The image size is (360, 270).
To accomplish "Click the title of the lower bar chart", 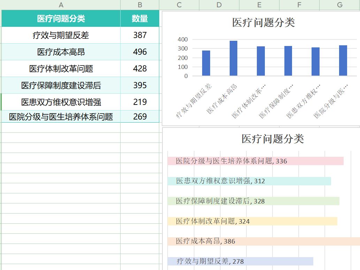I will 273,139.
